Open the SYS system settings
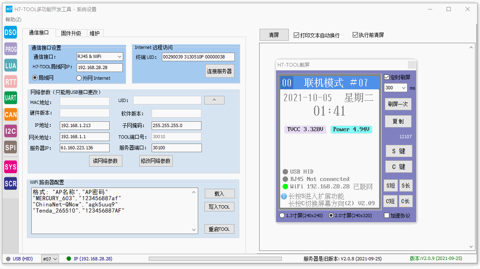 [x=10, y=167]
